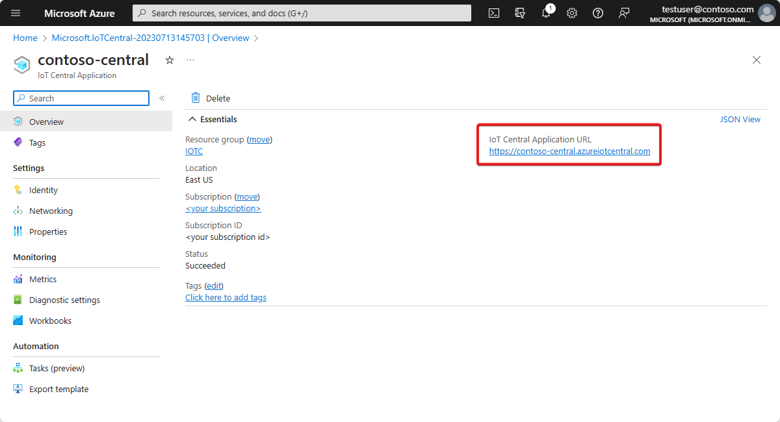Visit the contoso-central application URL
The image size is (780, 422).
point(570,151)
